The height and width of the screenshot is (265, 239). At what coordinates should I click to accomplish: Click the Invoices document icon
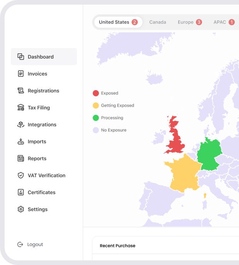(21, 74)
